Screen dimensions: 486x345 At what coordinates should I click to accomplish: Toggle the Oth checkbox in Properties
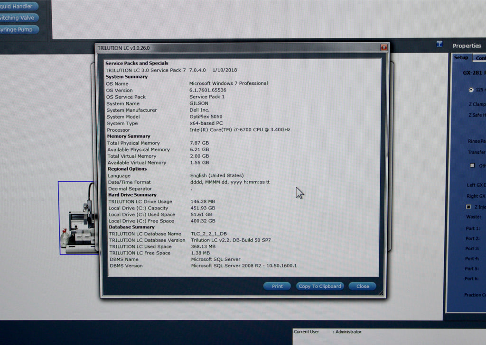coord(472,165)
